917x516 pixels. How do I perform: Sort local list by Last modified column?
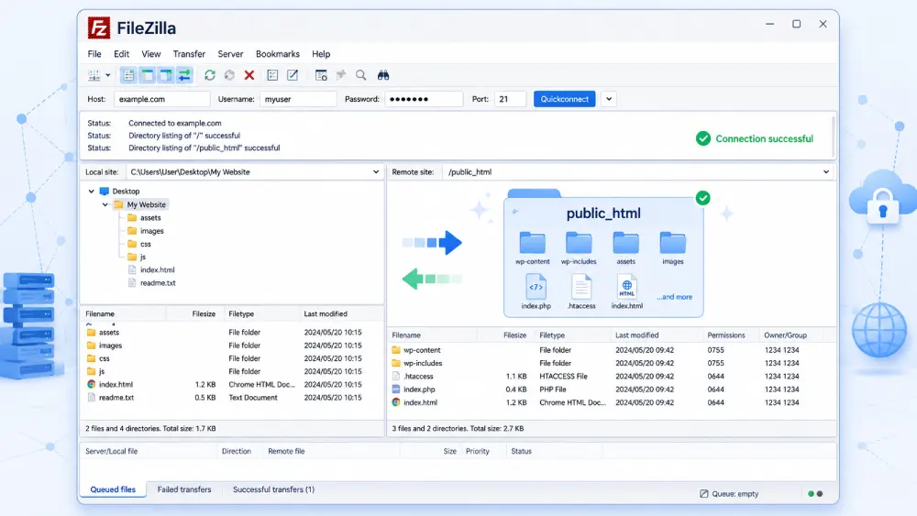coord(326,313)
